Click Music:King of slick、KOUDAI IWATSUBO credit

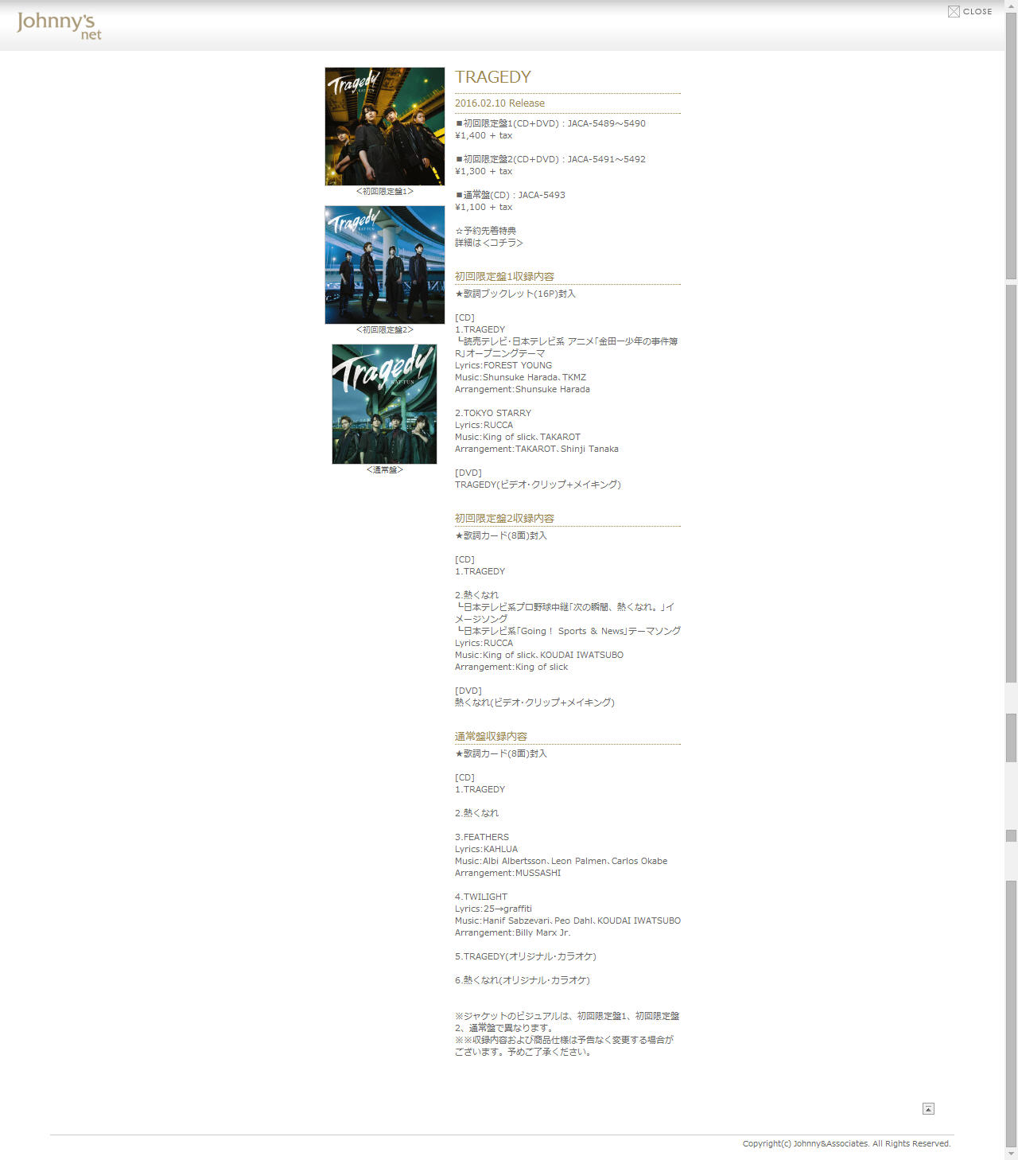[539, 655]
